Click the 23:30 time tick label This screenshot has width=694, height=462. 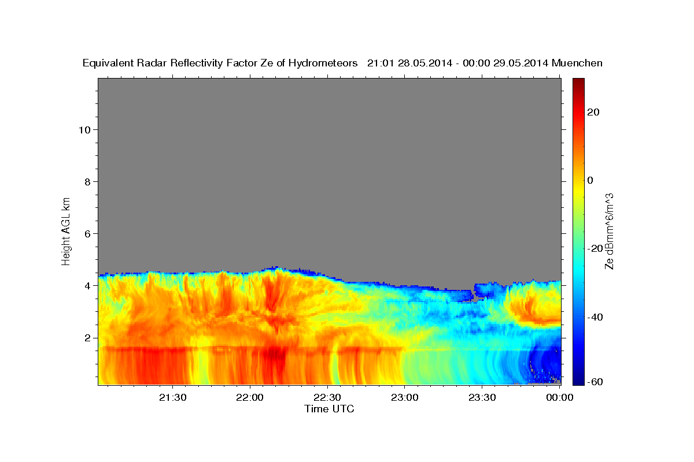[x=482, y=397]
